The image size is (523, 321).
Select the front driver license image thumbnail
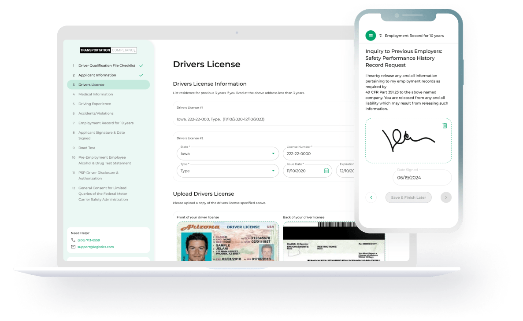coord(227,242)
